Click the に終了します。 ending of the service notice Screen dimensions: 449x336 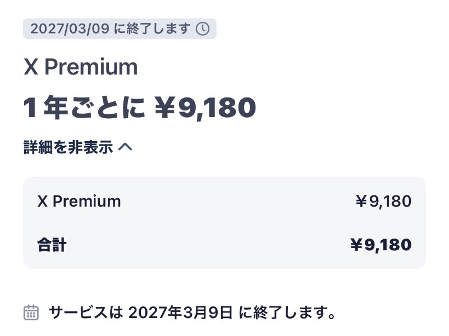click(287, 312)
